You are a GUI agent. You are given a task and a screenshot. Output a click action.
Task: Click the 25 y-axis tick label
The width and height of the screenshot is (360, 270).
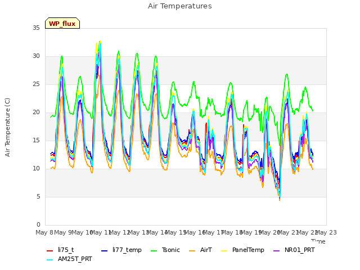coord(36,84)
